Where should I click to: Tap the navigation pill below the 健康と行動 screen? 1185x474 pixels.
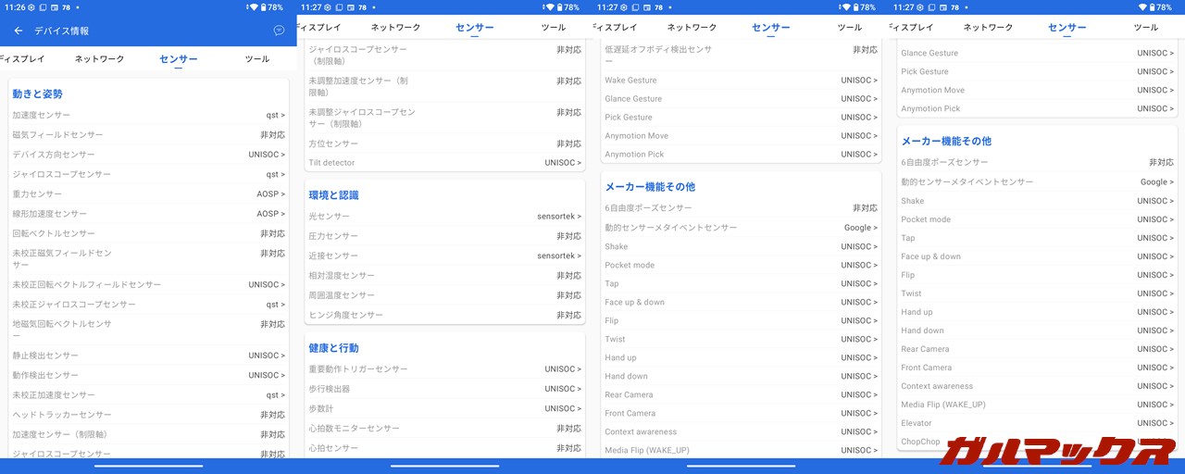click(444, 466)
